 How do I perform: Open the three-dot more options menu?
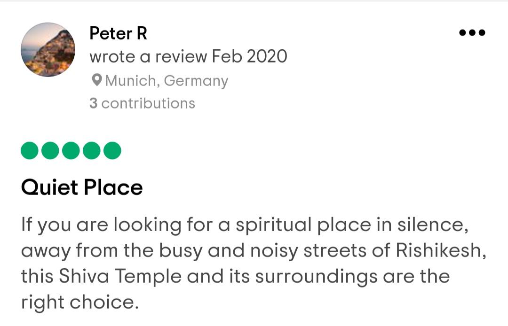click(472, 32)
